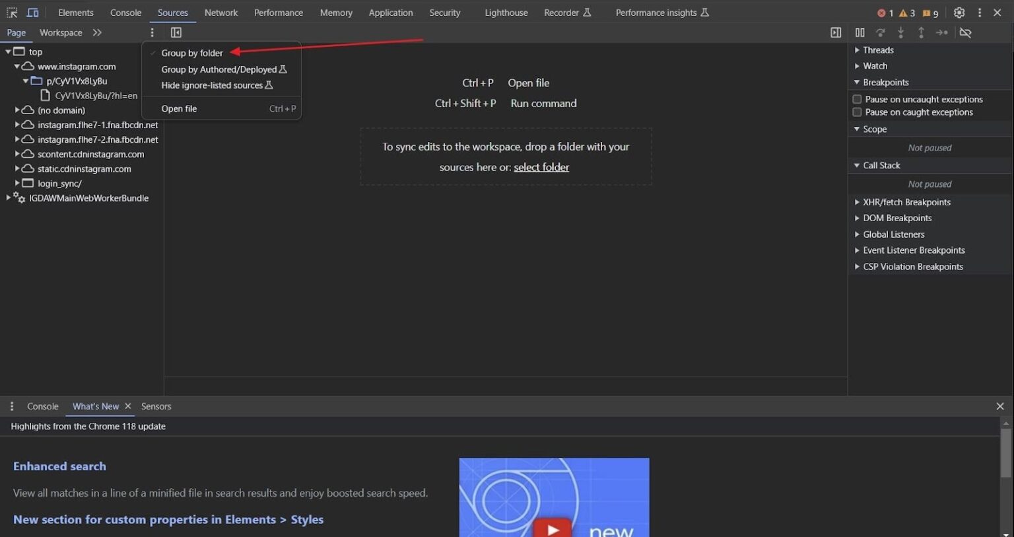The image size is (1014, 537).
Task: Enable Pause on uncaught exceptions
Action: pos(857,99)
